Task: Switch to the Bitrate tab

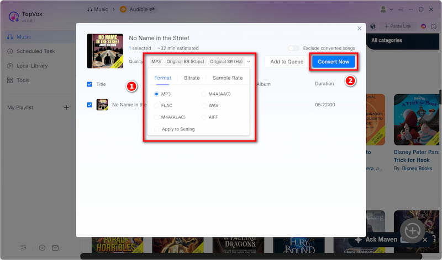Action: (x=192, y=78)
